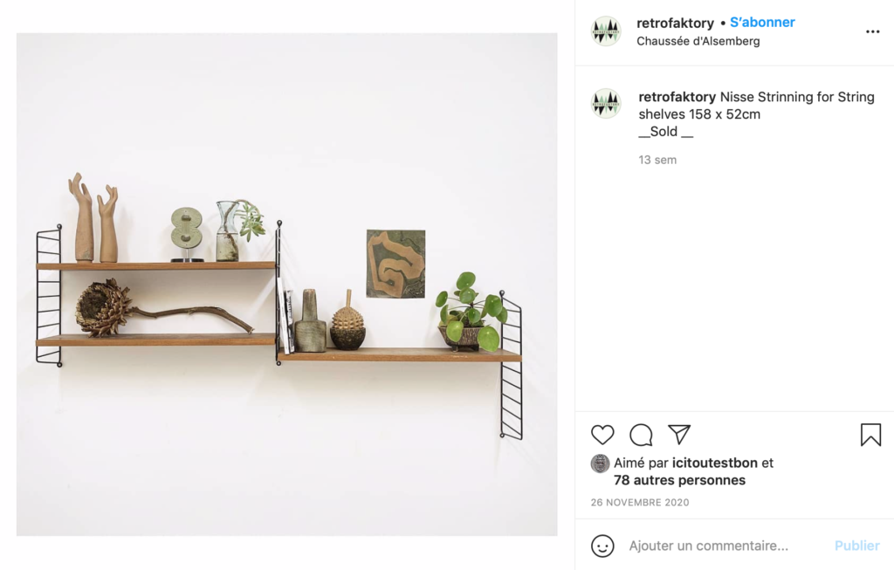Click the Publier button
The height and width of the screenshot is (570, 894).
tap(857, 546)
